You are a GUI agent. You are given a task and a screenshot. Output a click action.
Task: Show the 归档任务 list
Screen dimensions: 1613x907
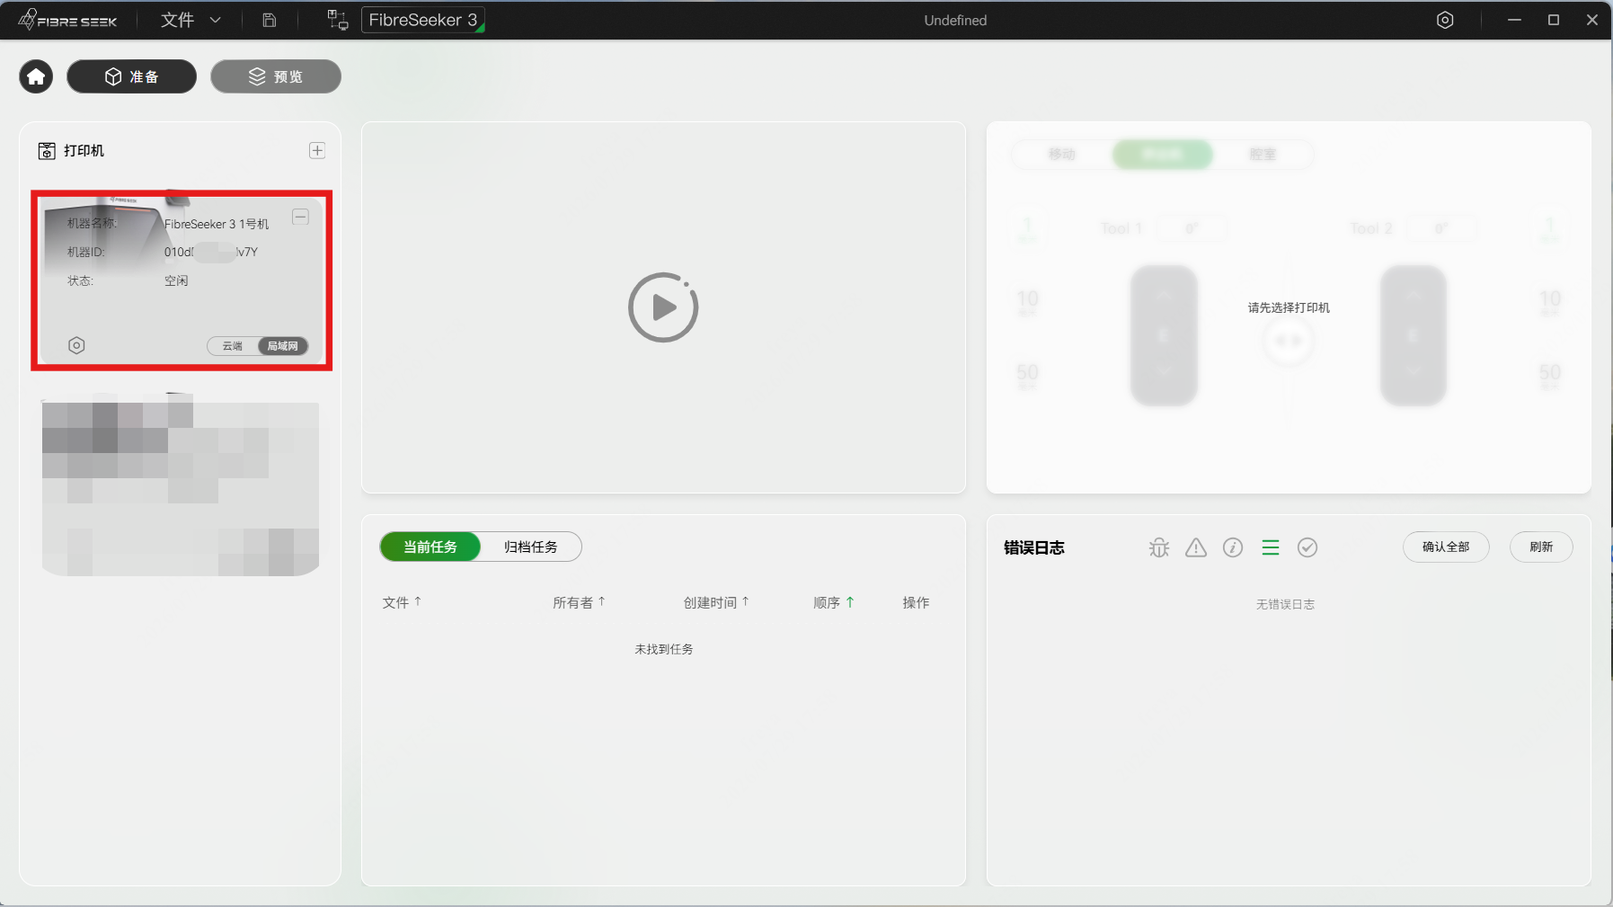click(x=531, y=547)
